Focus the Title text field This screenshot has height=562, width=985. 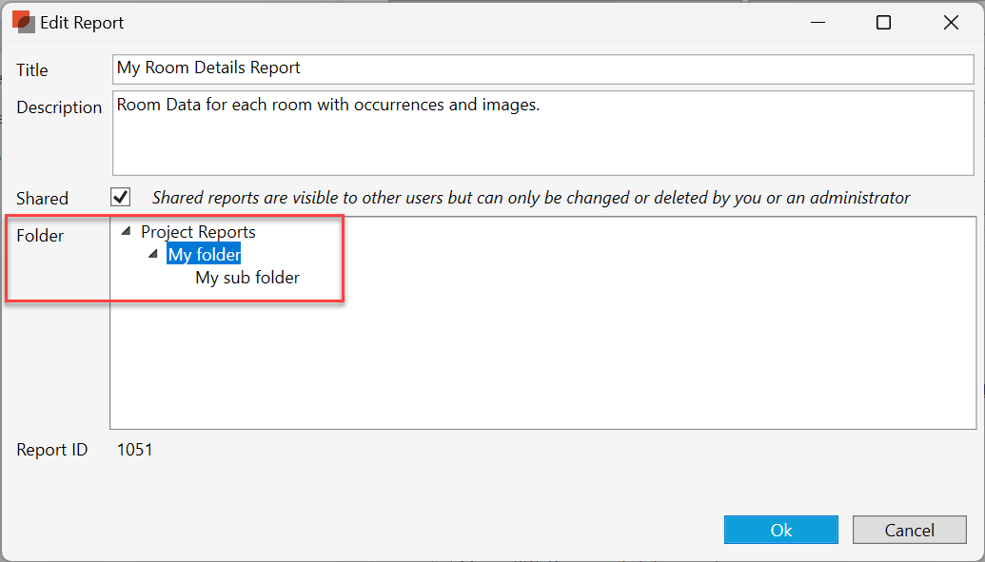point(542,68)
